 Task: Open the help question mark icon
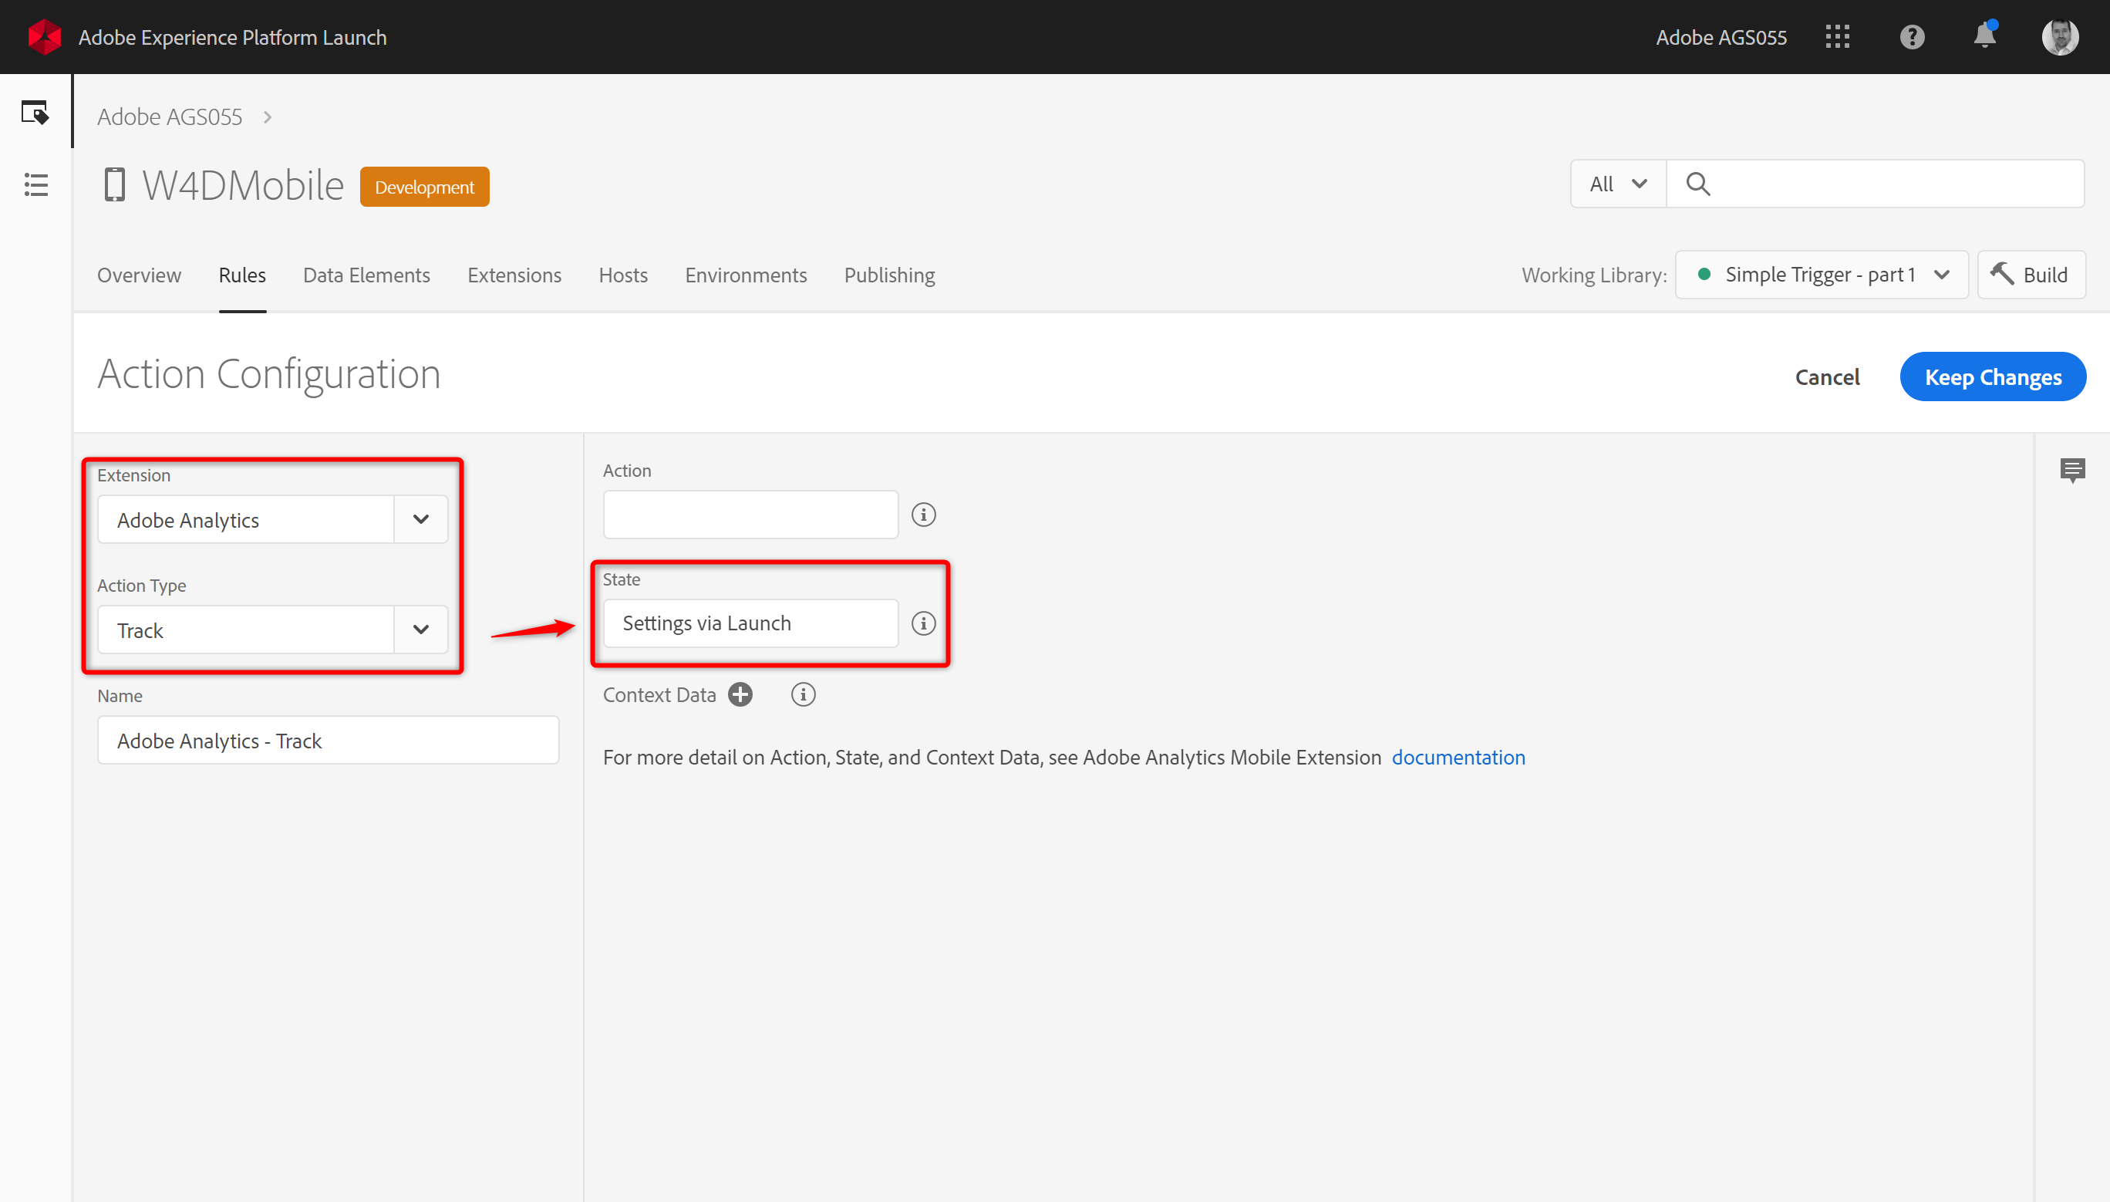click(1911, 37)
